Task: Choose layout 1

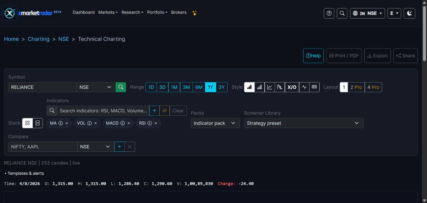Action: click(x=344, y=87)
